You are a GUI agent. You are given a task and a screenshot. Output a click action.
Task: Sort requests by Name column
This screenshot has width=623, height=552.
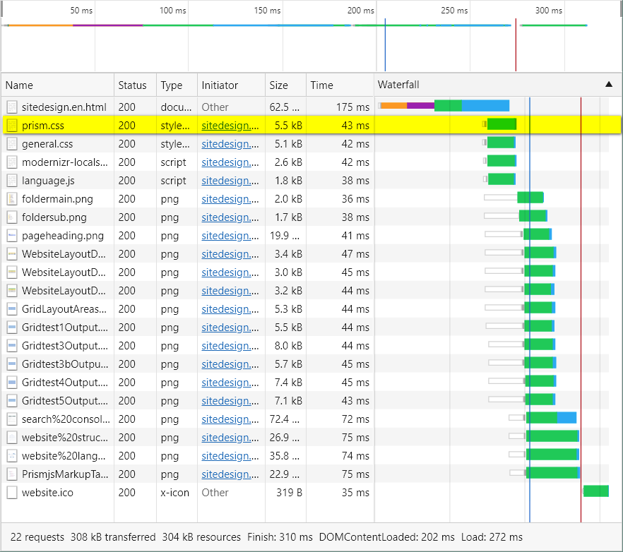coord(58,85)
